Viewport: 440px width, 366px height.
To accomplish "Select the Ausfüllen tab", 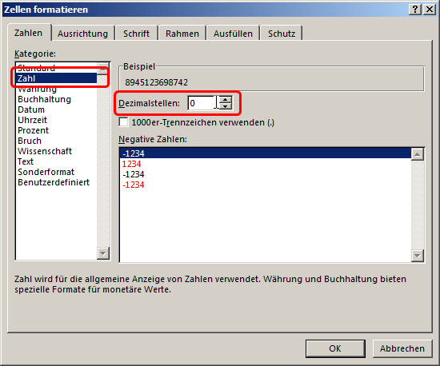I will 233,34.
